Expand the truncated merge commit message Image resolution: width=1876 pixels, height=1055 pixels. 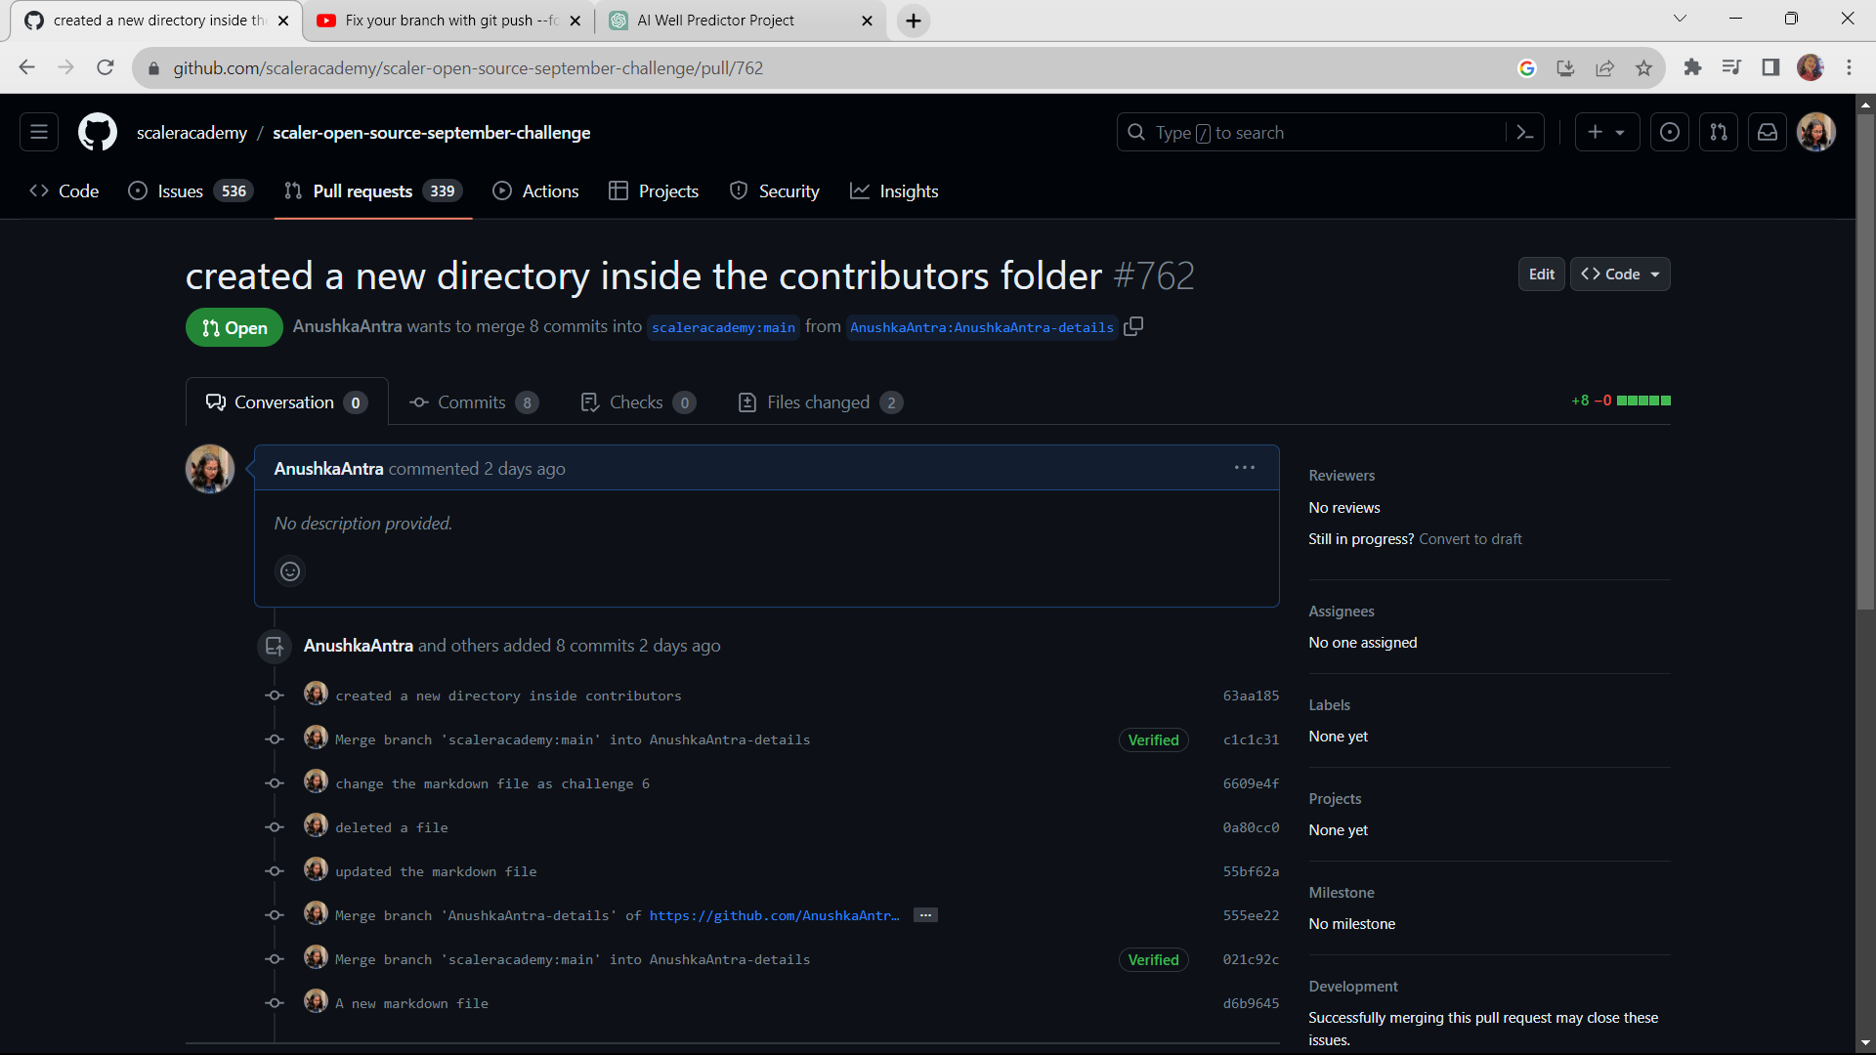tap(924, 914)
